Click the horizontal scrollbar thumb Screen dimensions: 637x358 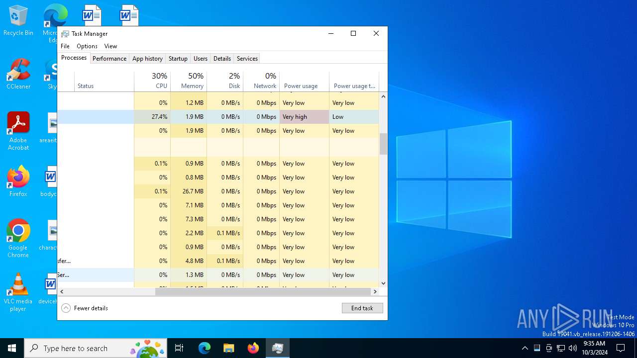click(263, 292)
